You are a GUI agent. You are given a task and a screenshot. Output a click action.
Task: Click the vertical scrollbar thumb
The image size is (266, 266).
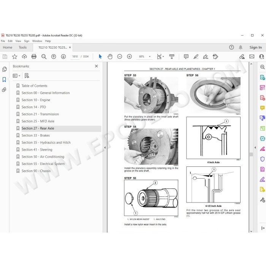[251, 154]
